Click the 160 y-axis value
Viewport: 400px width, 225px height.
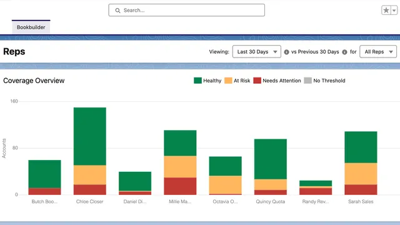(14, 101)
